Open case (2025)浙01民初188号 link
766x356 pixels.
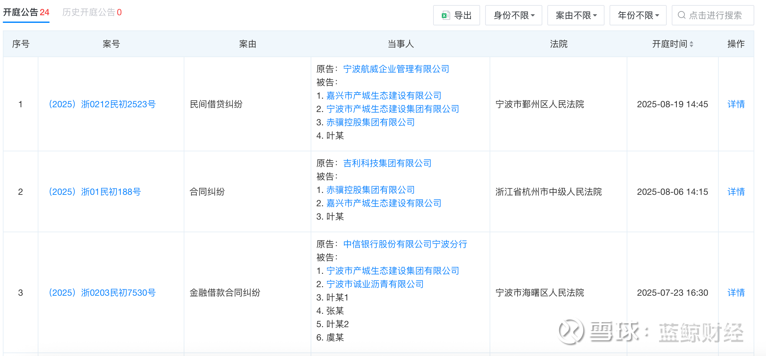tap(95, 192)
